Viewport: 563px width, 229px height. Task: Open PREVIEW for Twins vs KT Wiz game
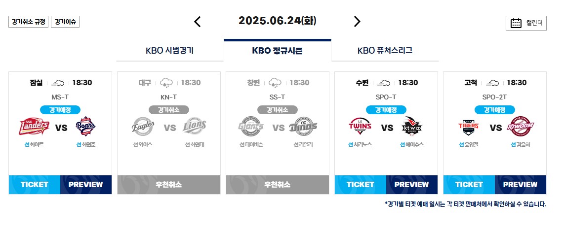pyautogui.click(x=412, y=185)
